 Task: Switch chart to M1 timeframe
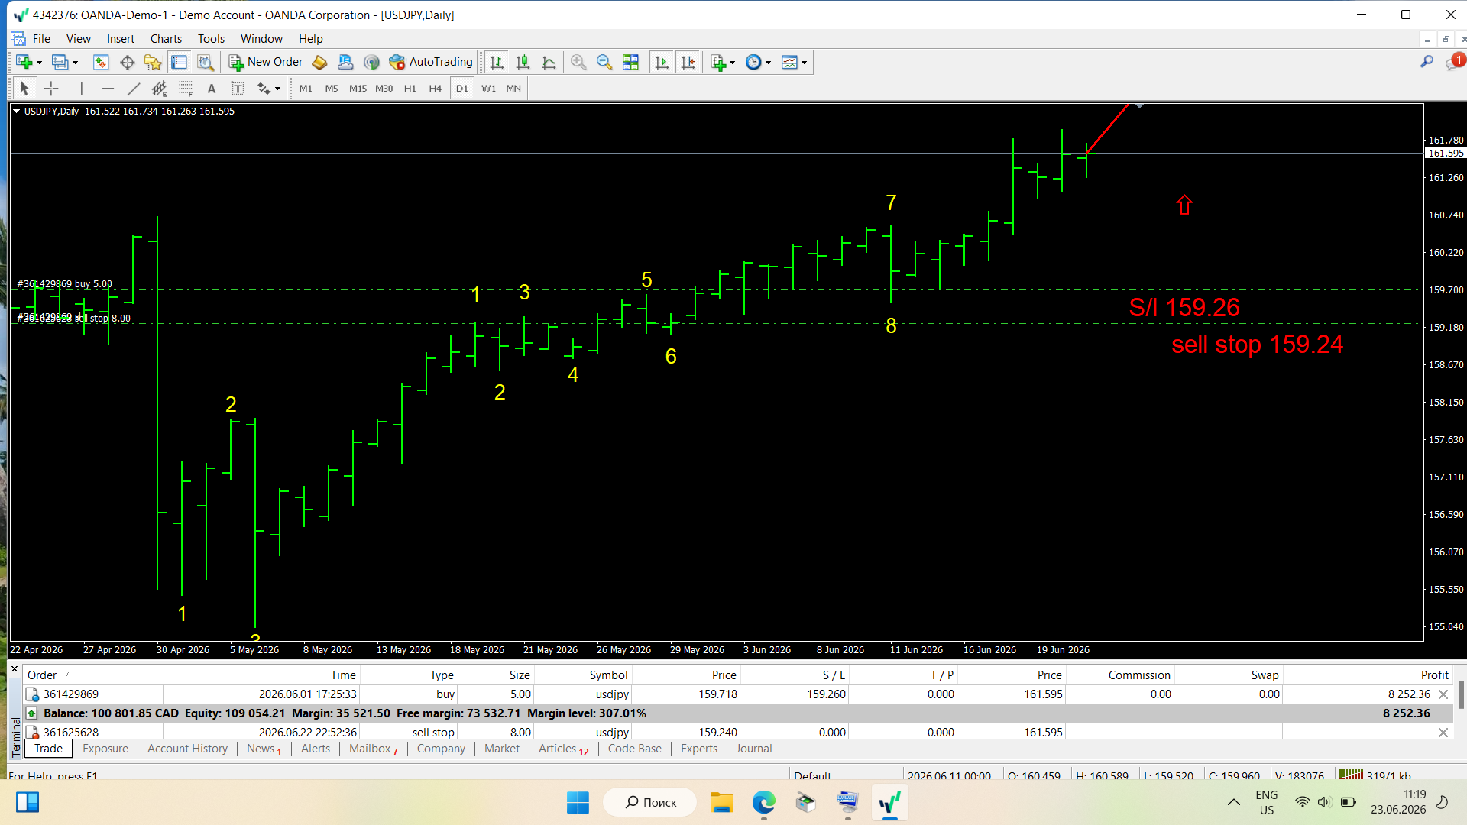(306, 89)
